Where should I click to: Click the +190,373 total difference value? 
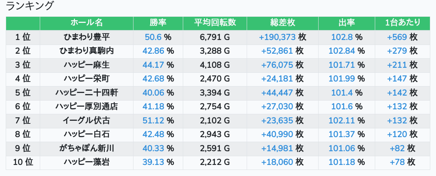(277, 37)
